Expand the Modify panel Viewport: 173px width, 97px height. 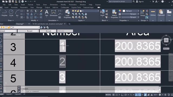(x=34, y=20)
